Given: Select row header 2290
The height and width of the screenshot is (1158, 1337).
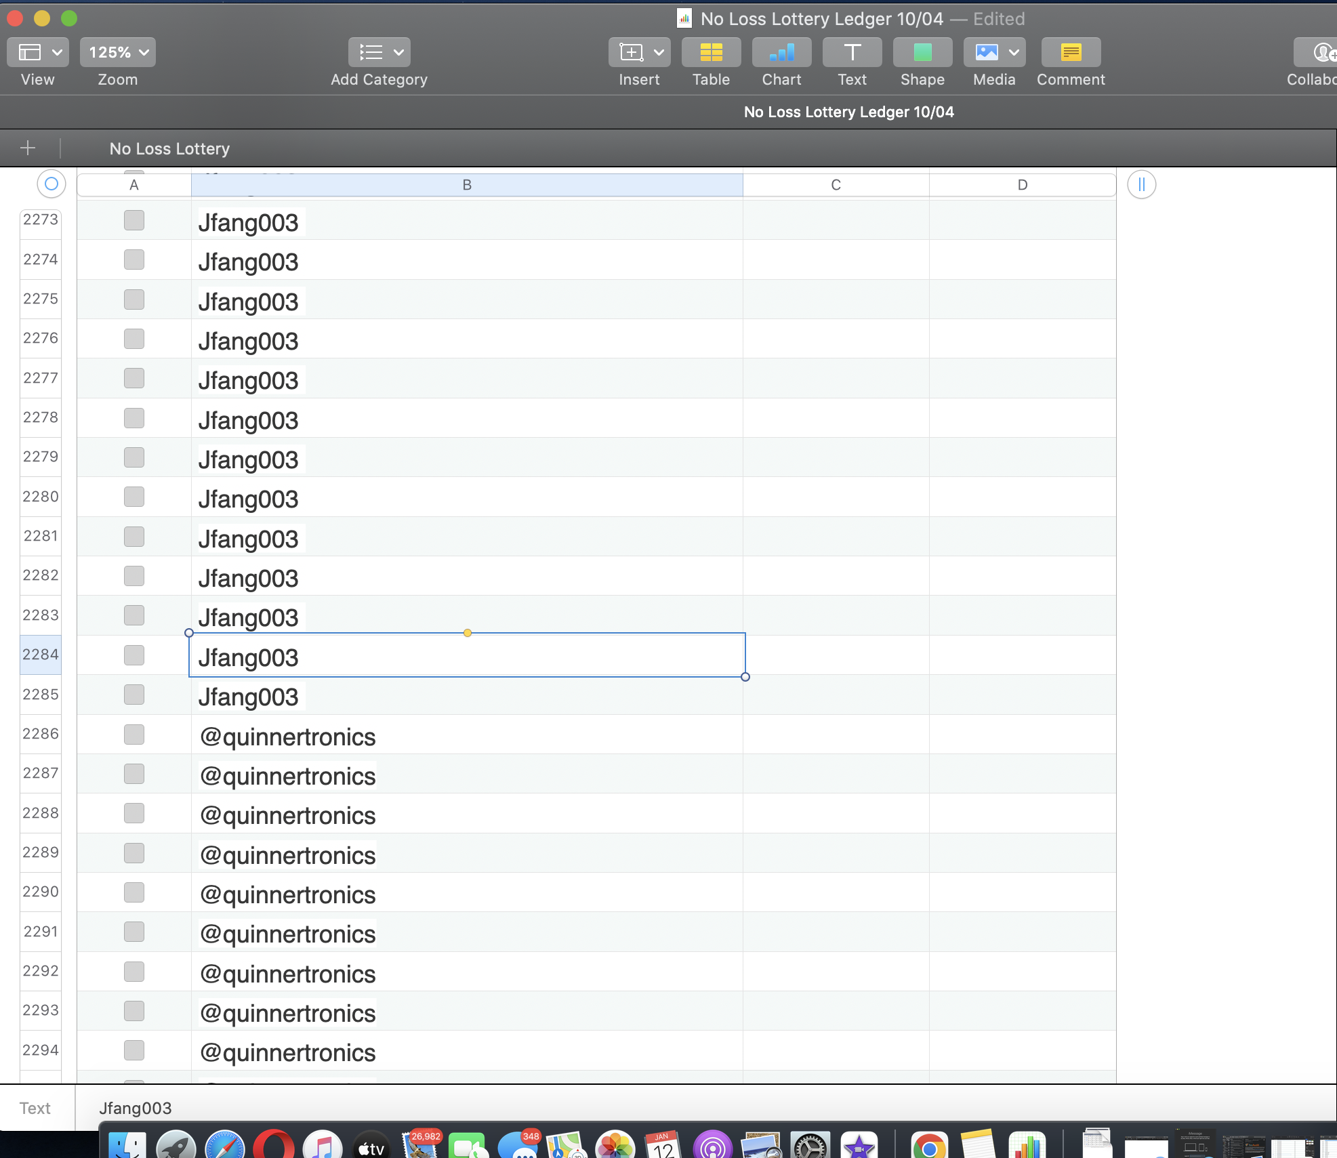Looking at the screenshot, I should (x=41, y=892).
